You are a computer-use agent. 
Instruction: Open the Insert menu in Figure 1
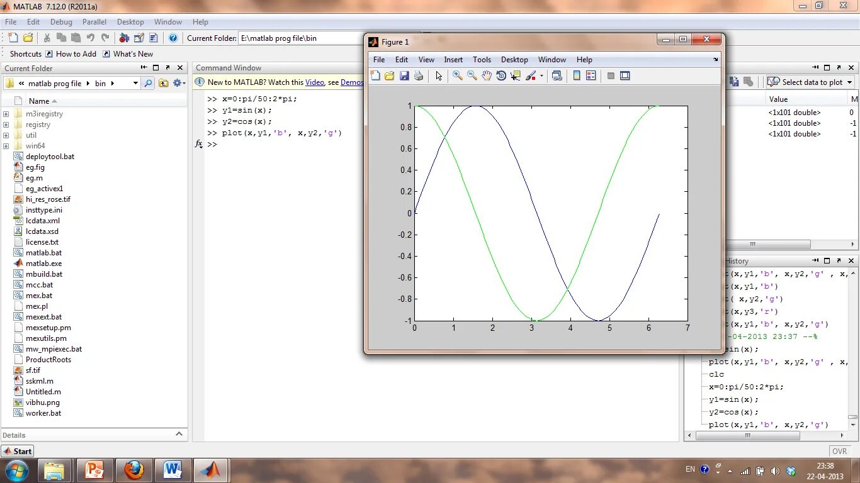pos(453,60)
